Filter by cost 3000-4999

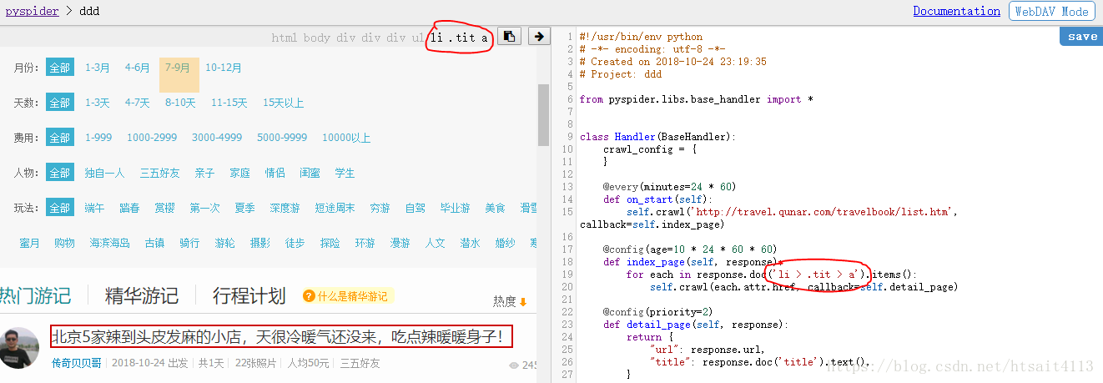click(x=217, y=138)
